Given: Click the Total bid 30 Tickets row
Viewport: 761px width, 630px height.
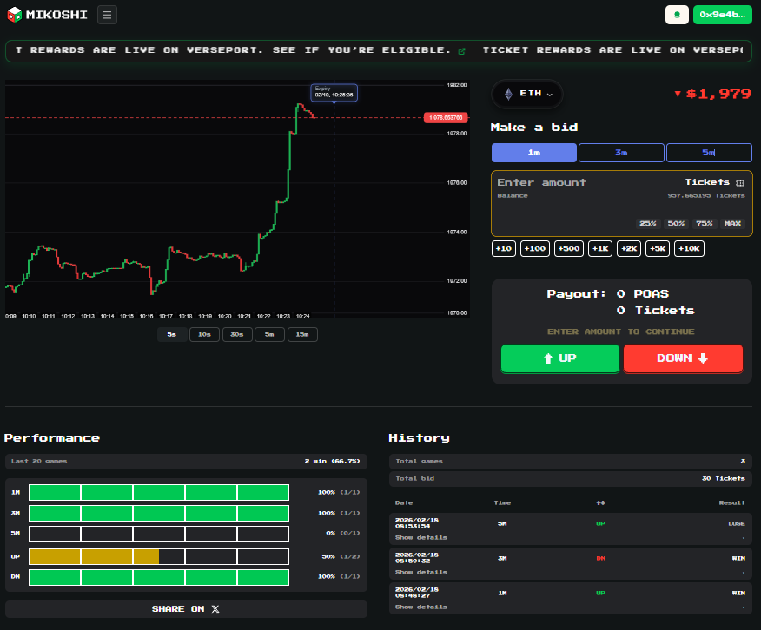Looking at the screenshot, I should [570, 479].
